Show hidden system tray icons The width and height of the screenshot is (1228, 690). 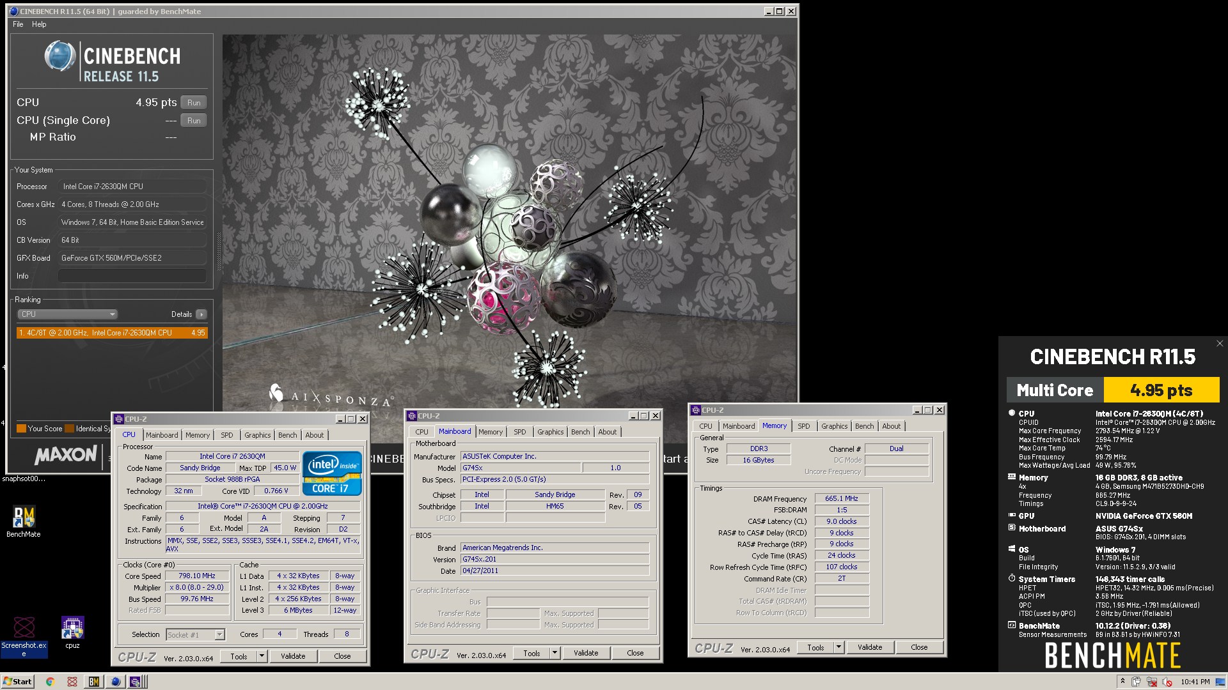(1122, 682)
